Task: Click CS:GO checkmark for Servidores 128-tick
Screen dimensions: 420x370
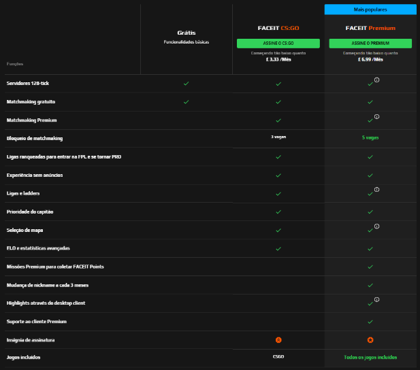Action: coord(278,84)
